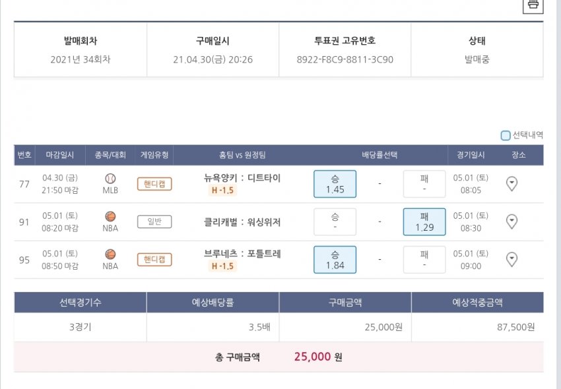Click the 배당률선택 column header
Screen dimensions: 561x389
tap(379, 155)
